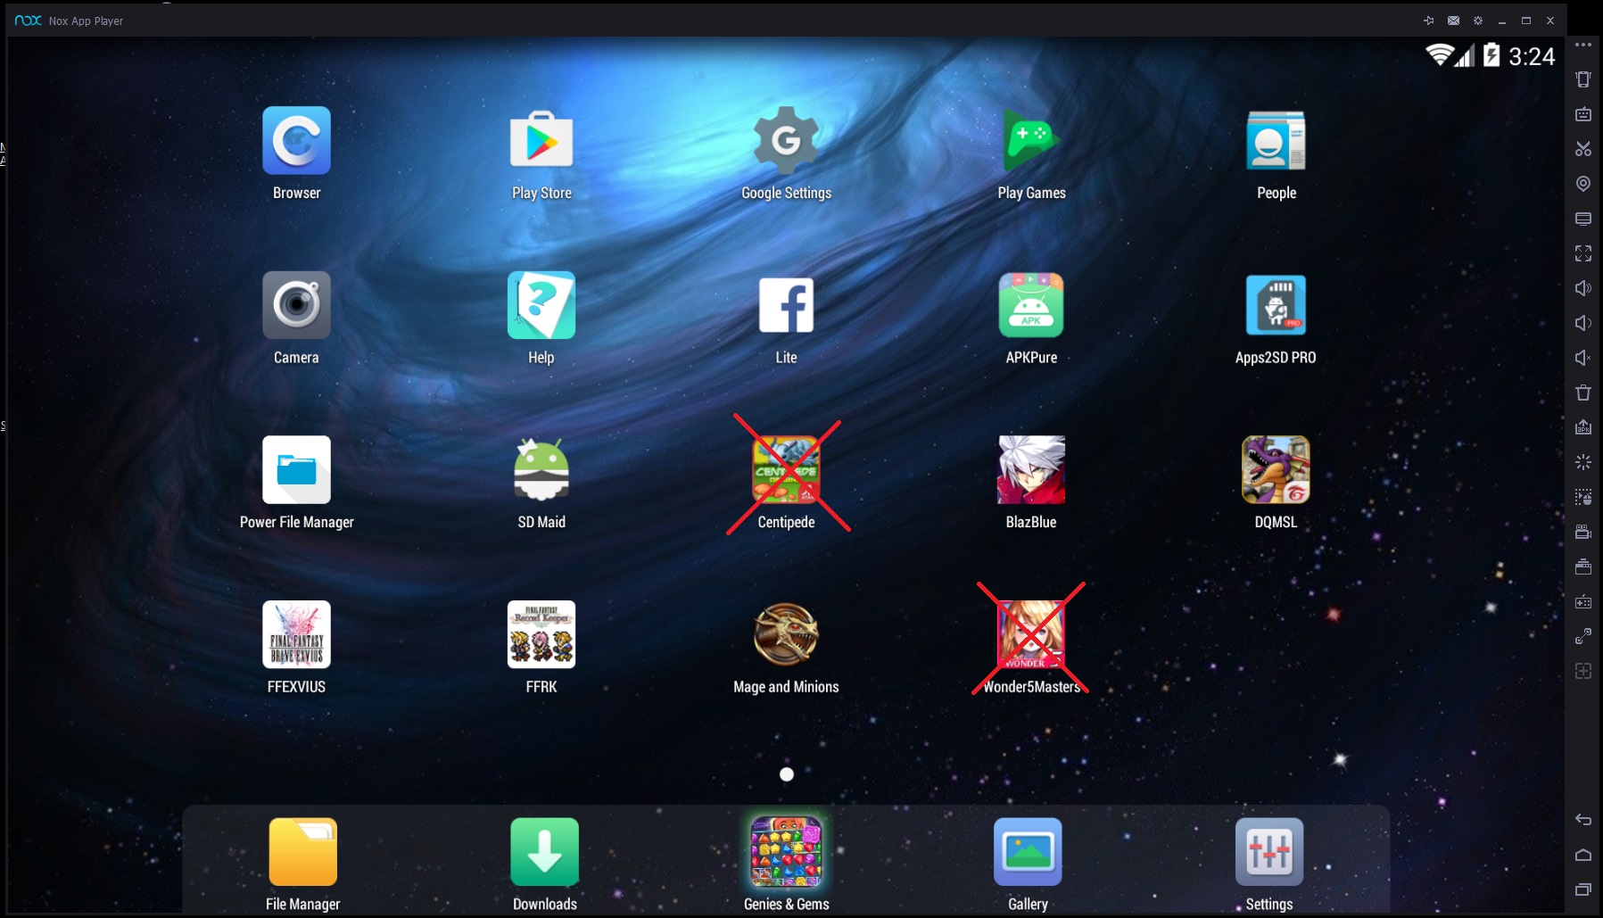The width and height of the screenshot is (1603, 918).
Task: Launch the BlazBlue game
Action: pos(1031,470)
